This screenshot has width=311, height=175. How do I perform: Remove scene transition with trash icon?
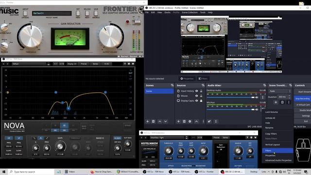[282, 102]
